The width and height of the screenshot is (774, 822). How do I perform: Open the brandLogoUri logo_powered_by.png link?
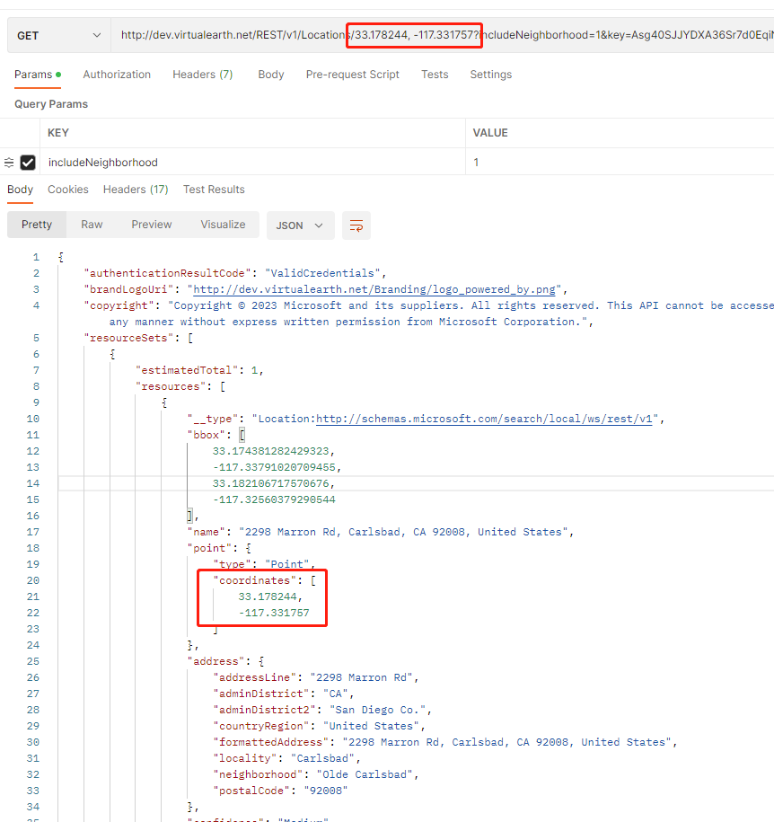point(374,289)
